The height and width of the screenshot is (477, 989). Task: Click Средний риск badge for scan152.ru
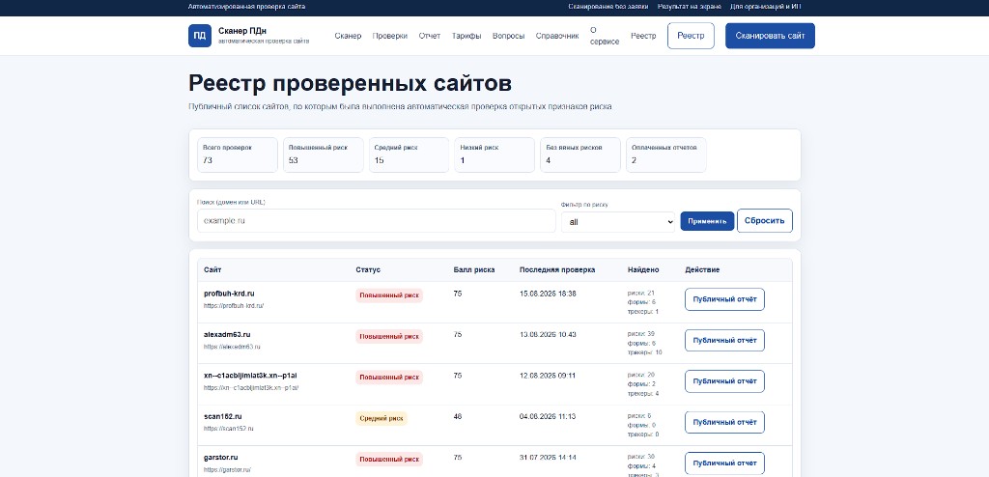(x=381, y=418)
